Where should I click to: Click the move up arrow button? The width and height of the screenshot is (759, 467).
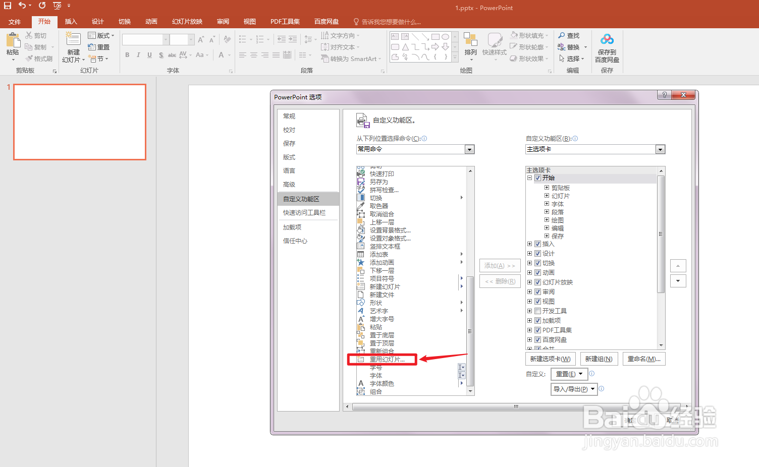[x=678, y=266]
